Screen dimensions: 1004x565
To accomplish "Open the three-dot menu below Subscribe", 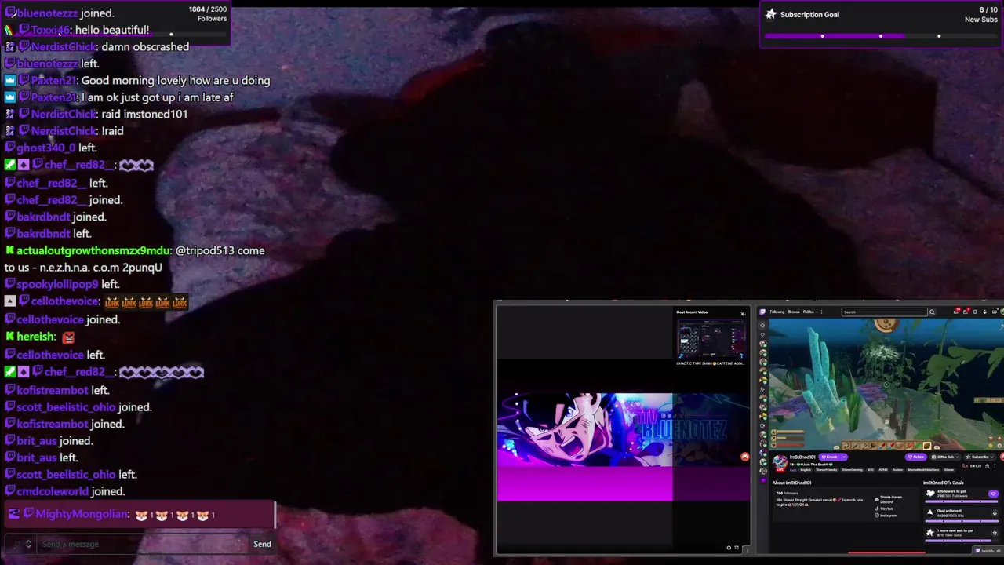I will (x=995, y=466).
